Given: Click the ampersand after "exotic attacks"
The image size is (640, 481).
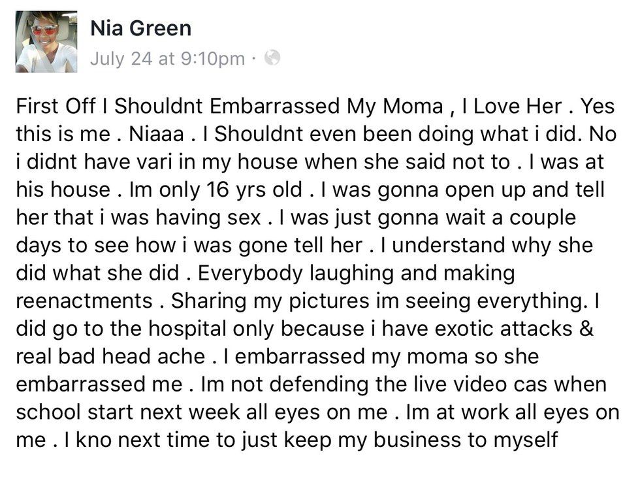Looking at the screenshot, I should click(586, 328).
